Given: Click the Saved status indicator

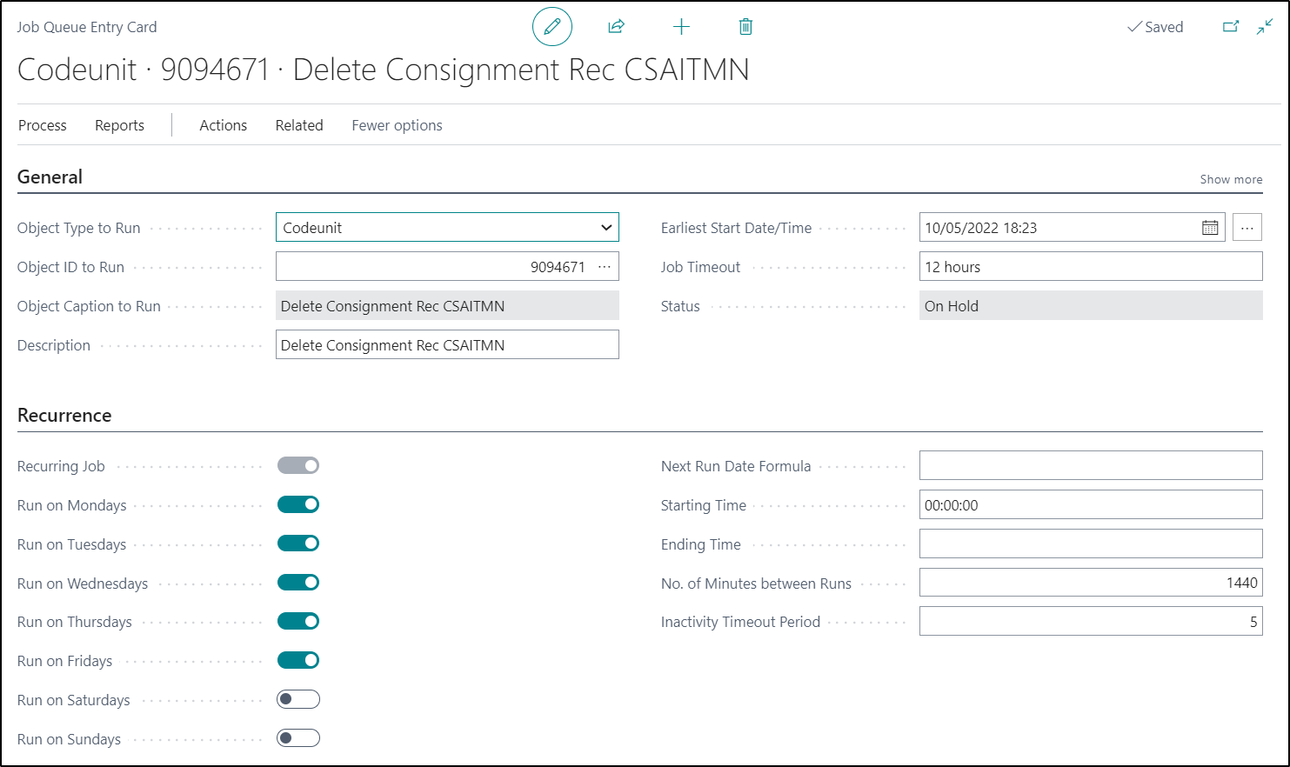Looking at the screenshot, I should pos(1155,27).
